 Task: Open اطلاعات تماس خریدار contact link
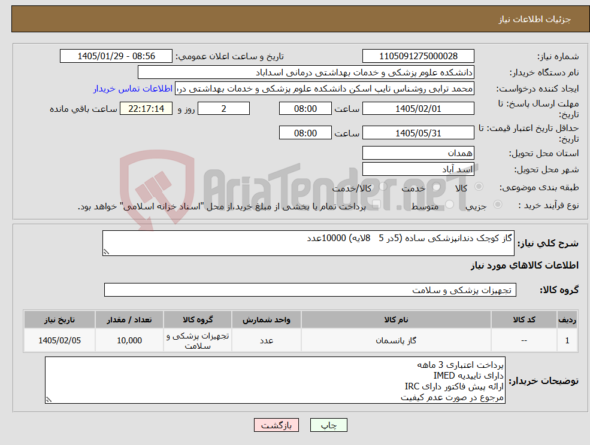pyautogui.click(x=133, y=89)
